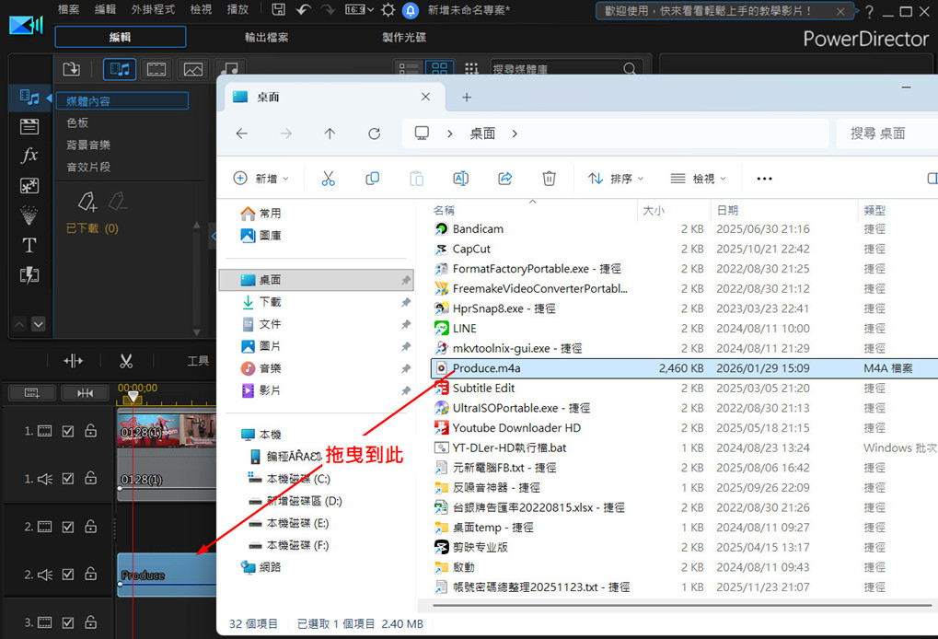Click the save project floppy icon
This screenshot has height=639, width=938.
coord(279,10)
